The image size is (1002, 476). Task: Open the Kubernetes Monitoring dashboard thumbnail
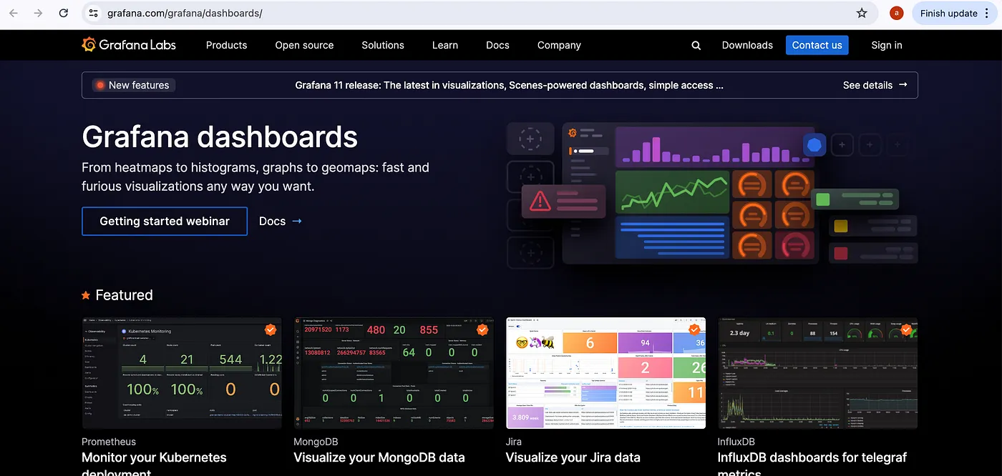[x=182, y=373]
